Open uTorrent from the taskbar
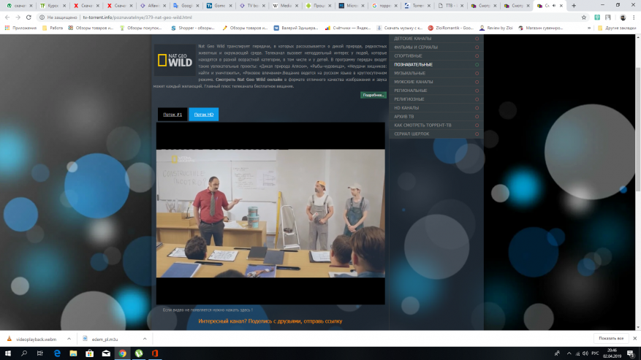This screenshot has height=360, width=641. point(139,353)
